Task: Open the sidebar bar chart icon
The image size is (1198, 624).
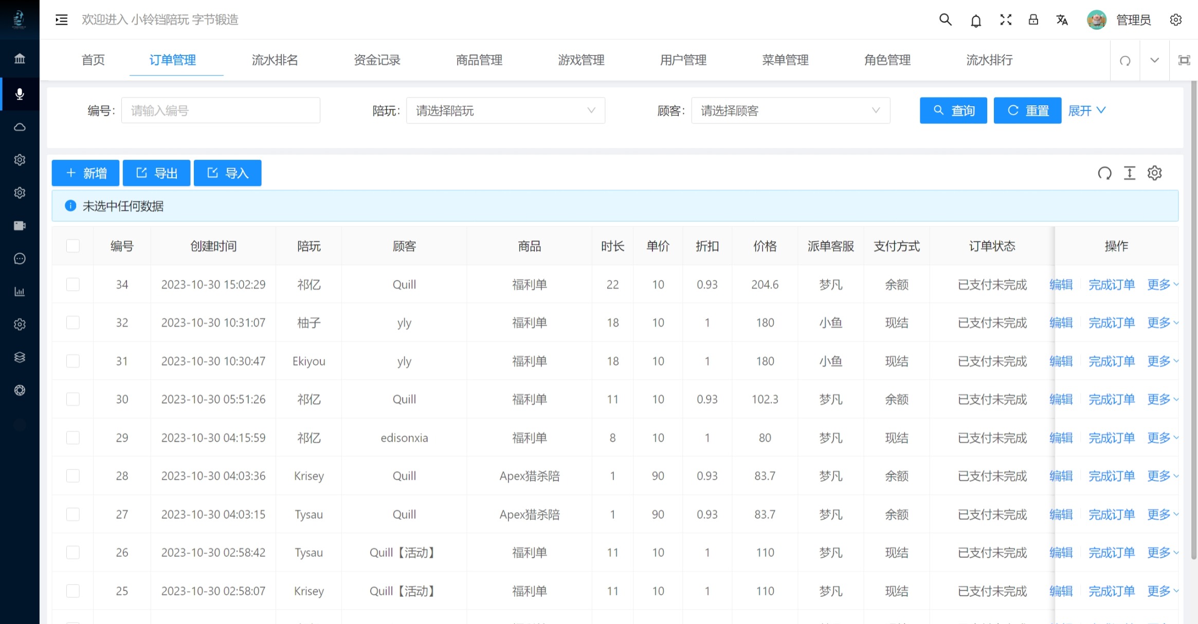Action: click(20, 291)
